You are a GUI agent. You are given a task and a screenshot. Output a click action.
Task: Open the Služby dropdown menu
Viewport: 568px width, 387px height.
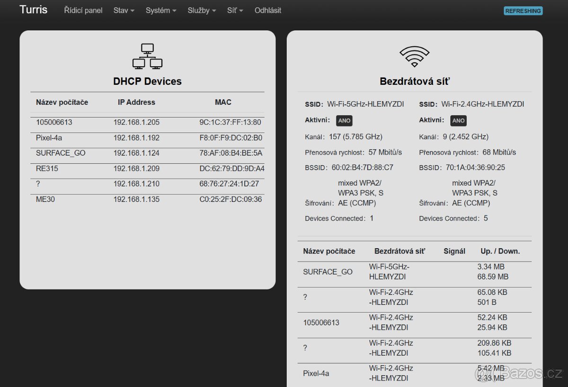(202, 10)
